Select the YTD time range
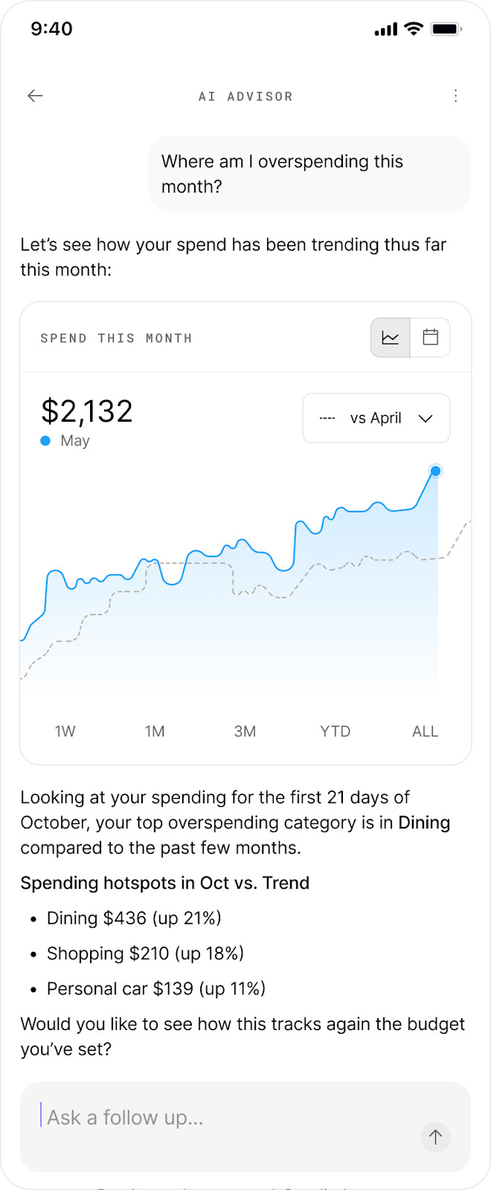This screenshot has height=1190, width=491. pos(335,731)
